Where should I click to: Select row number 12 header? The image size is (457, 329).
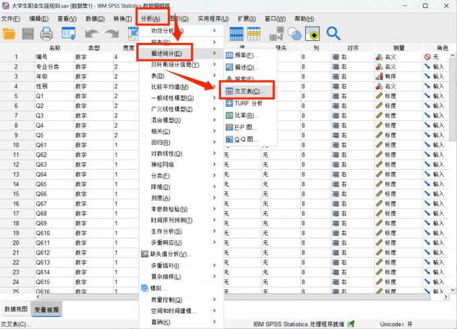point(16,164)
